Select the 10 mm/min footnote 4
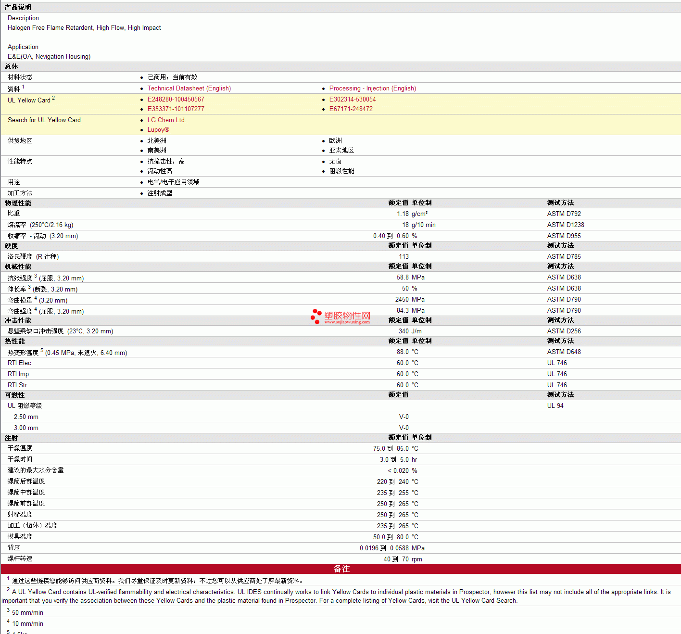The height and width of the screenshot is (634, 681). (28, 624)
